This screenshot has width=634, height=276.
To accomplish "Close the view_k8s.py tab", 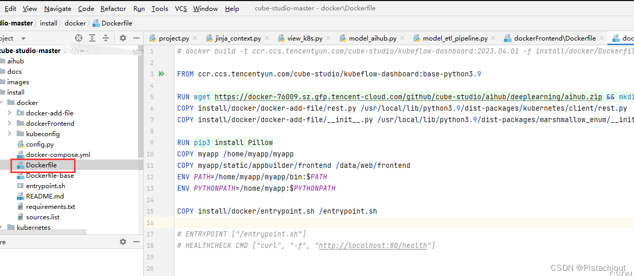I will coord(328,38).
